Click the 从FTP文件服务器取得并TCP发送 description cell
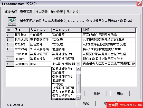This screenshot has width=143, height=108. (x=109, y=45)
